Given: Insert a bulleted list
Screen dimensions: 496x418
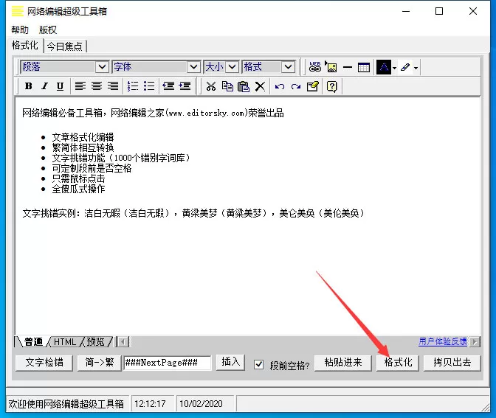Looking at the screenshot, I should 149,86.
